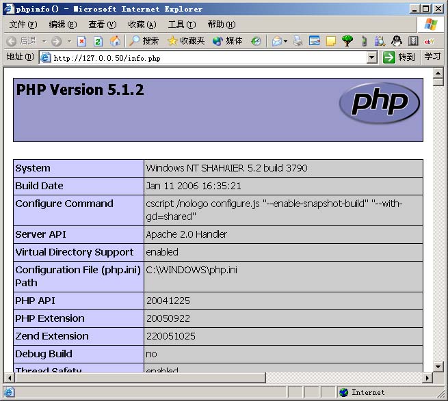Screen dimensions: 448x401
Task: Expand the Mail button dropdown arrow
Action: [285, 42]
